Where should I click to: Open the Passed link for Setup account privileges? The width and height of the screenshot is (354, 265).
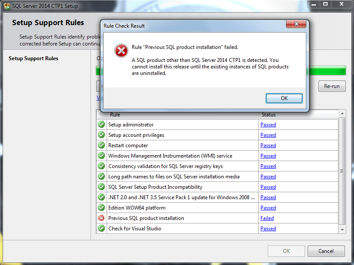click(x=268, y=135)
